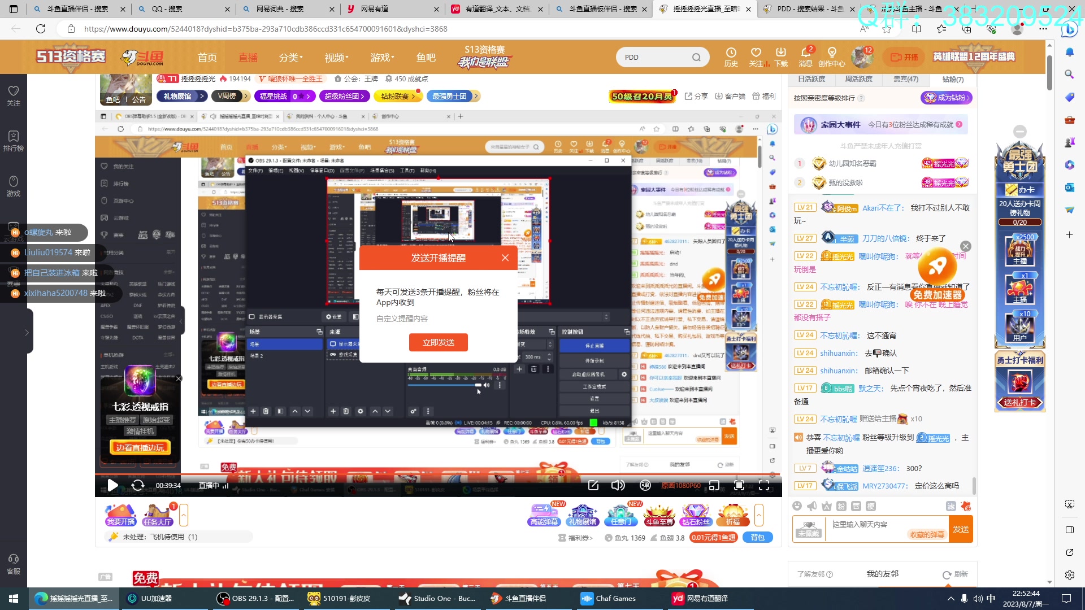Open Edge sidebar settings gear
The width and height of the screenshot is (1085, 610).
(1070, 575)
